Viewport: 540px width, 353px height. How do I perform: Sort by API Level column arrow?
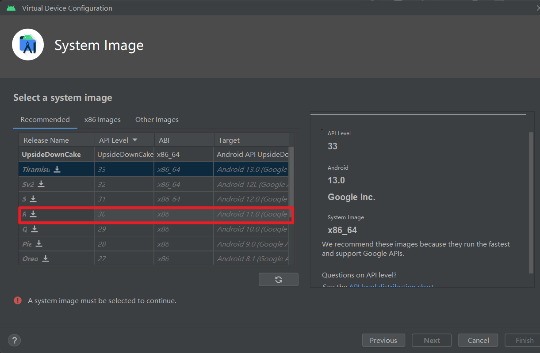point(135,140)
